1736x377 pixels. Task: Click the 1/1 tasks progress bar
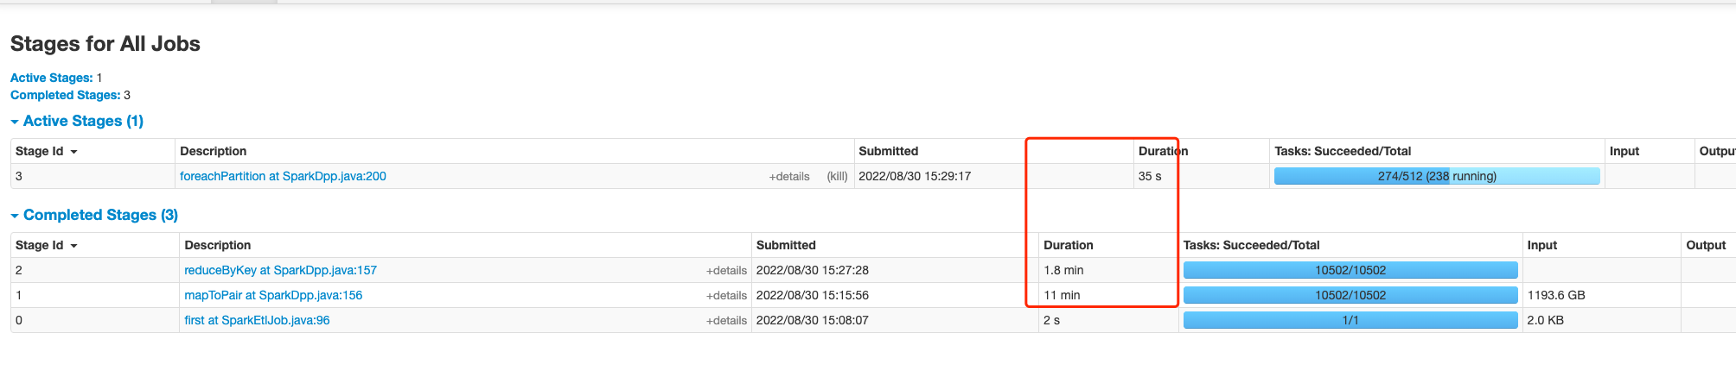pyautogui.click(x=1350, y=320)
